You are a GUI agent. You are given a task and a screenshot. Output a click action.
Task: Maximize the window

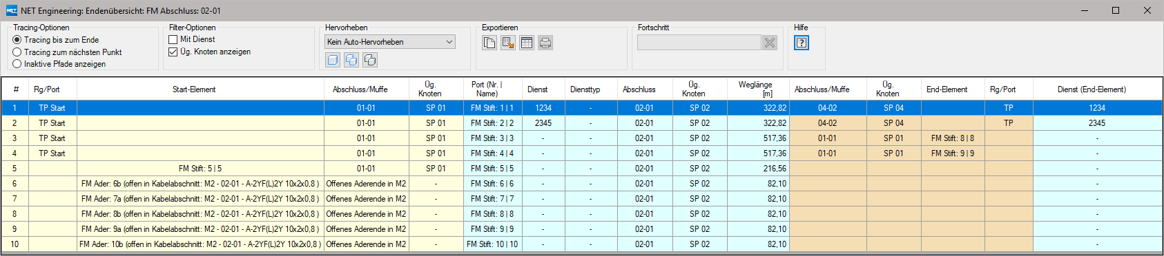(x=1116, y=10)
